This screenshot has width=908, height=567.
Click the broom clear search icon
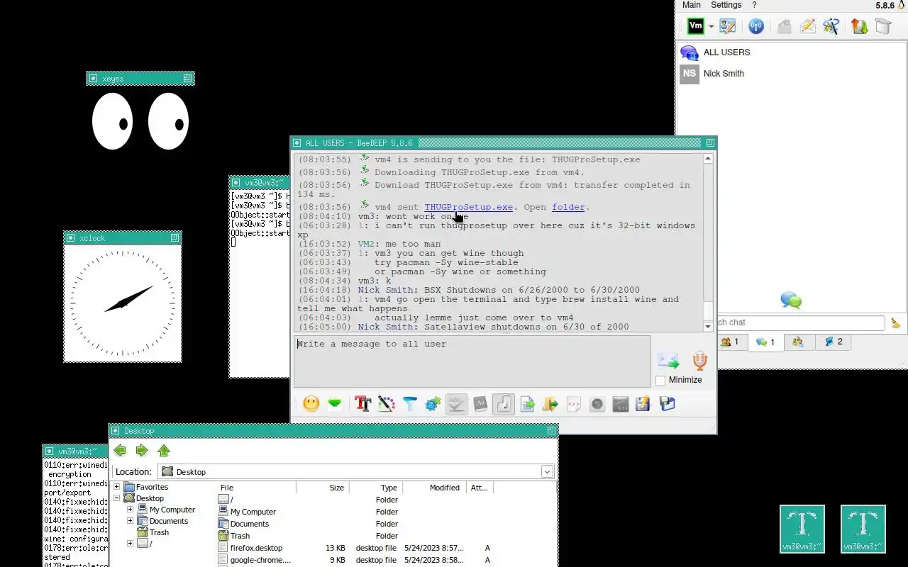[x=895, y=322]
